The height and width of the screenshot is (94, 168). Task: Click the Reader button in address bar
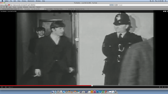[x=111, y=5]
